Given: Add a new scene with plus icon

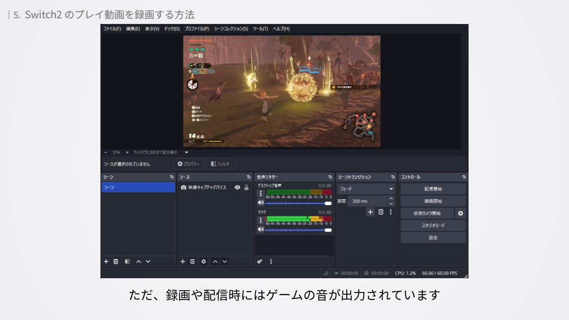Looking at the screenshot, I should click(x=106, y=261).
